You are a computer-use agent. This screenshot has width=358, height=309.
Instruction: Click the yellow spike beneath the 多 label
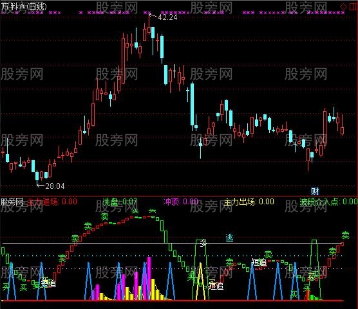pos(200,281)
